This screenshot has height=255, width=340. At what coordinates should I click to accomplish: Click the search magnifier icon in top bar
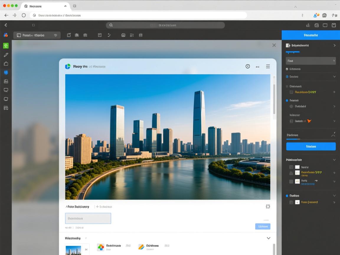[x=111, y=25]
